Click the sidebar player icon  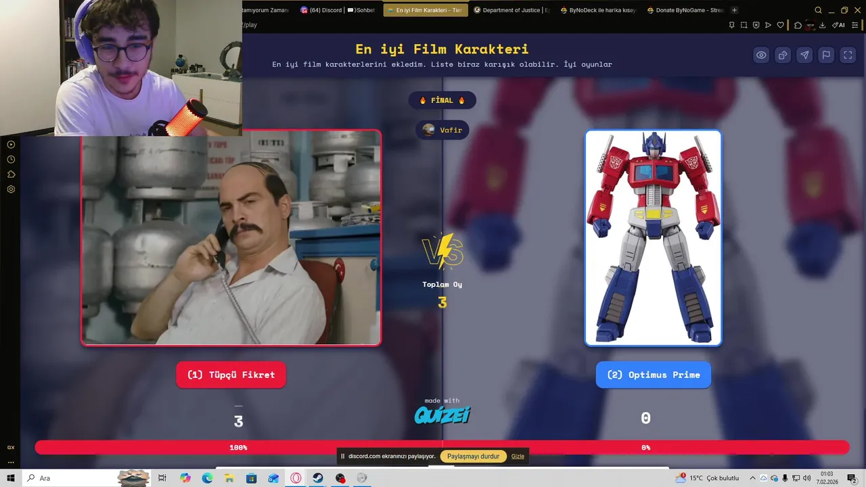point(11,144)
